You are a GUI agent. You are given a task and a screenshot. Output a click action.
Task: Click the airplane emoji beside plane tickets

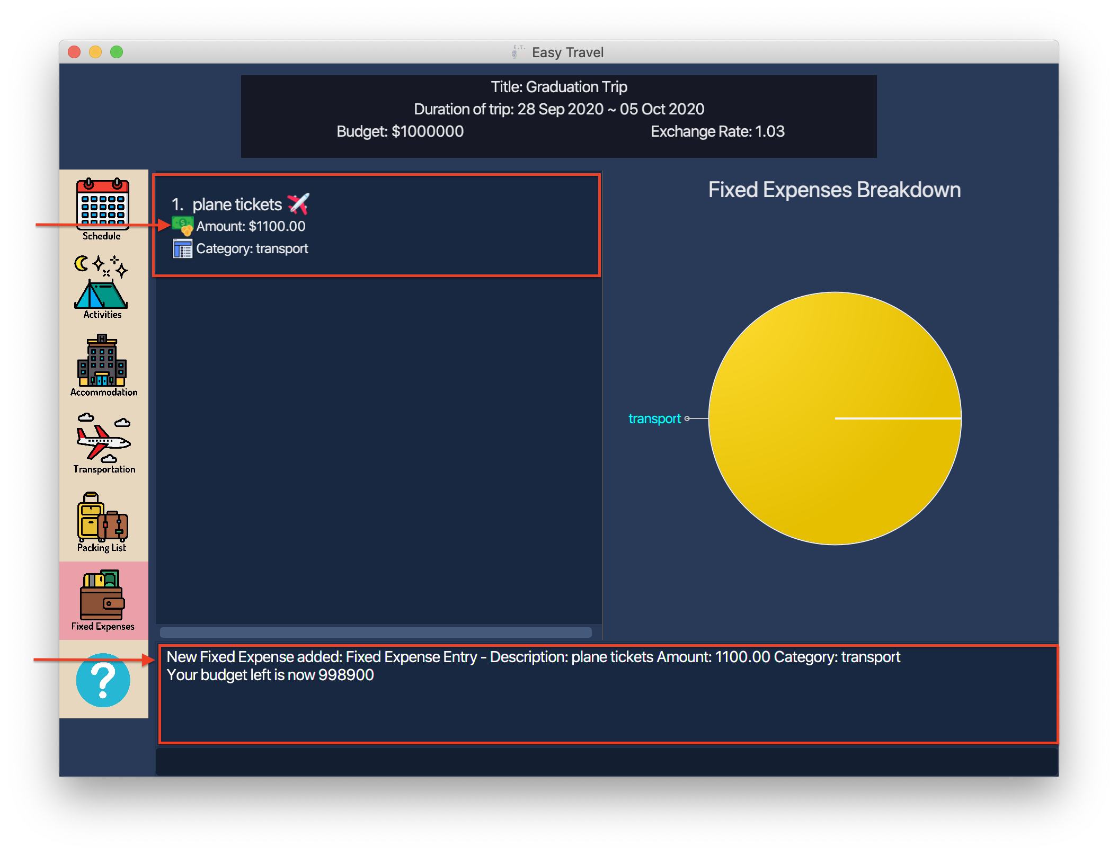tap(298, 204)
